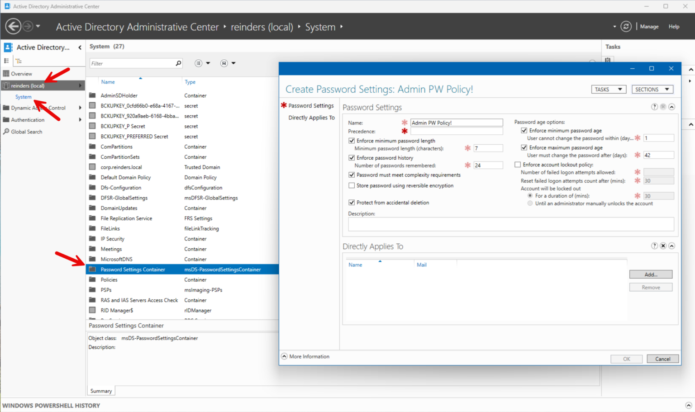Check Enforce account lockout policy
Screen dimensions: 695x412
point(518,165)
